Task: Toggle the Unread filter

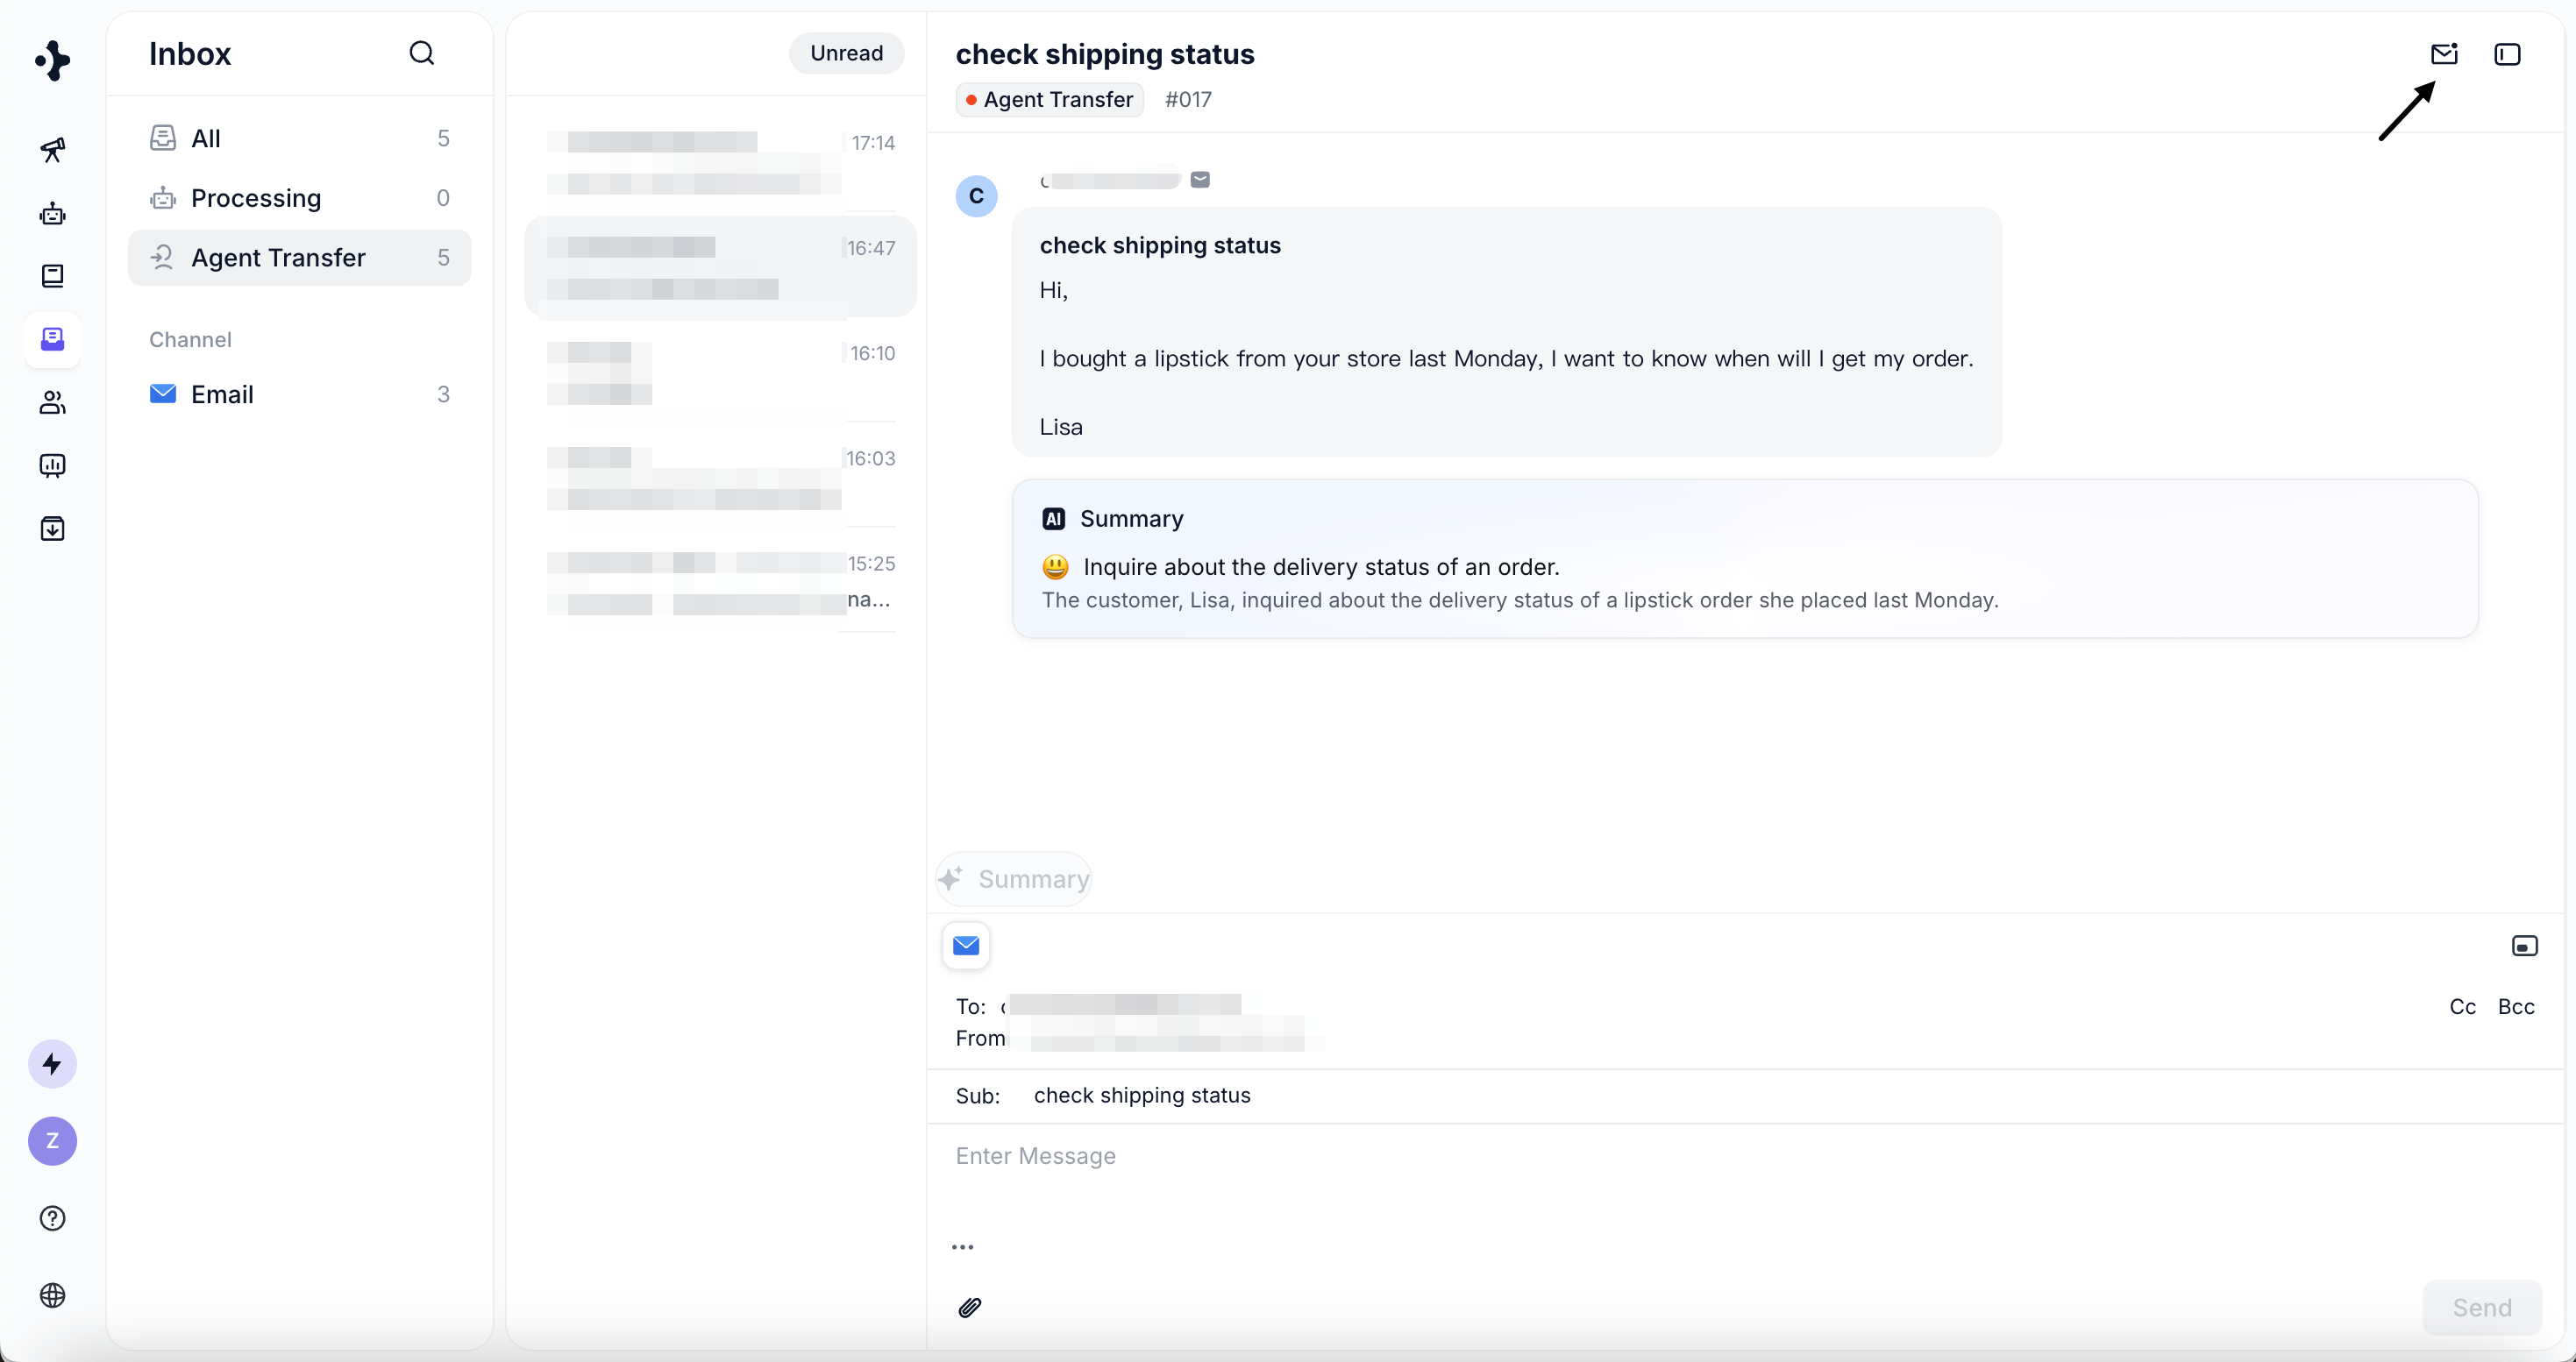Action: pos(846,53)
